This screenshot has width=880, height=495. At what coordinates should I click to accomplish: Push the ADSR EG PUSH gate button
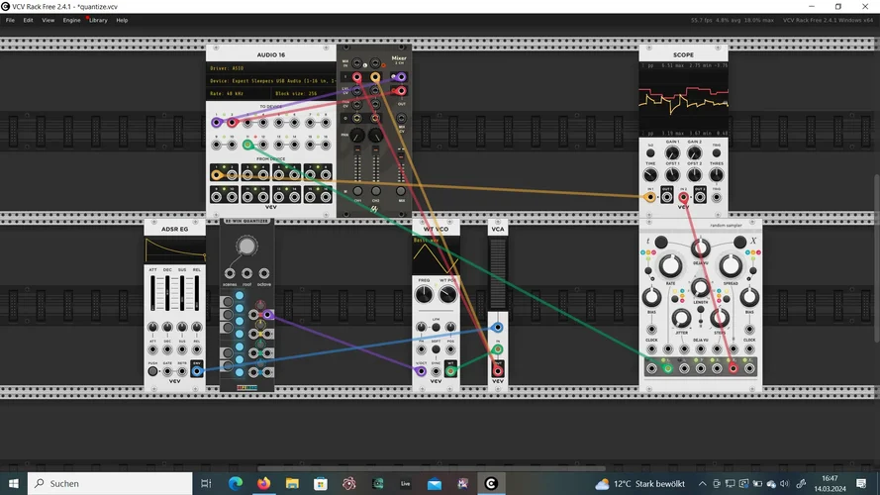click(x=152, y=371)
